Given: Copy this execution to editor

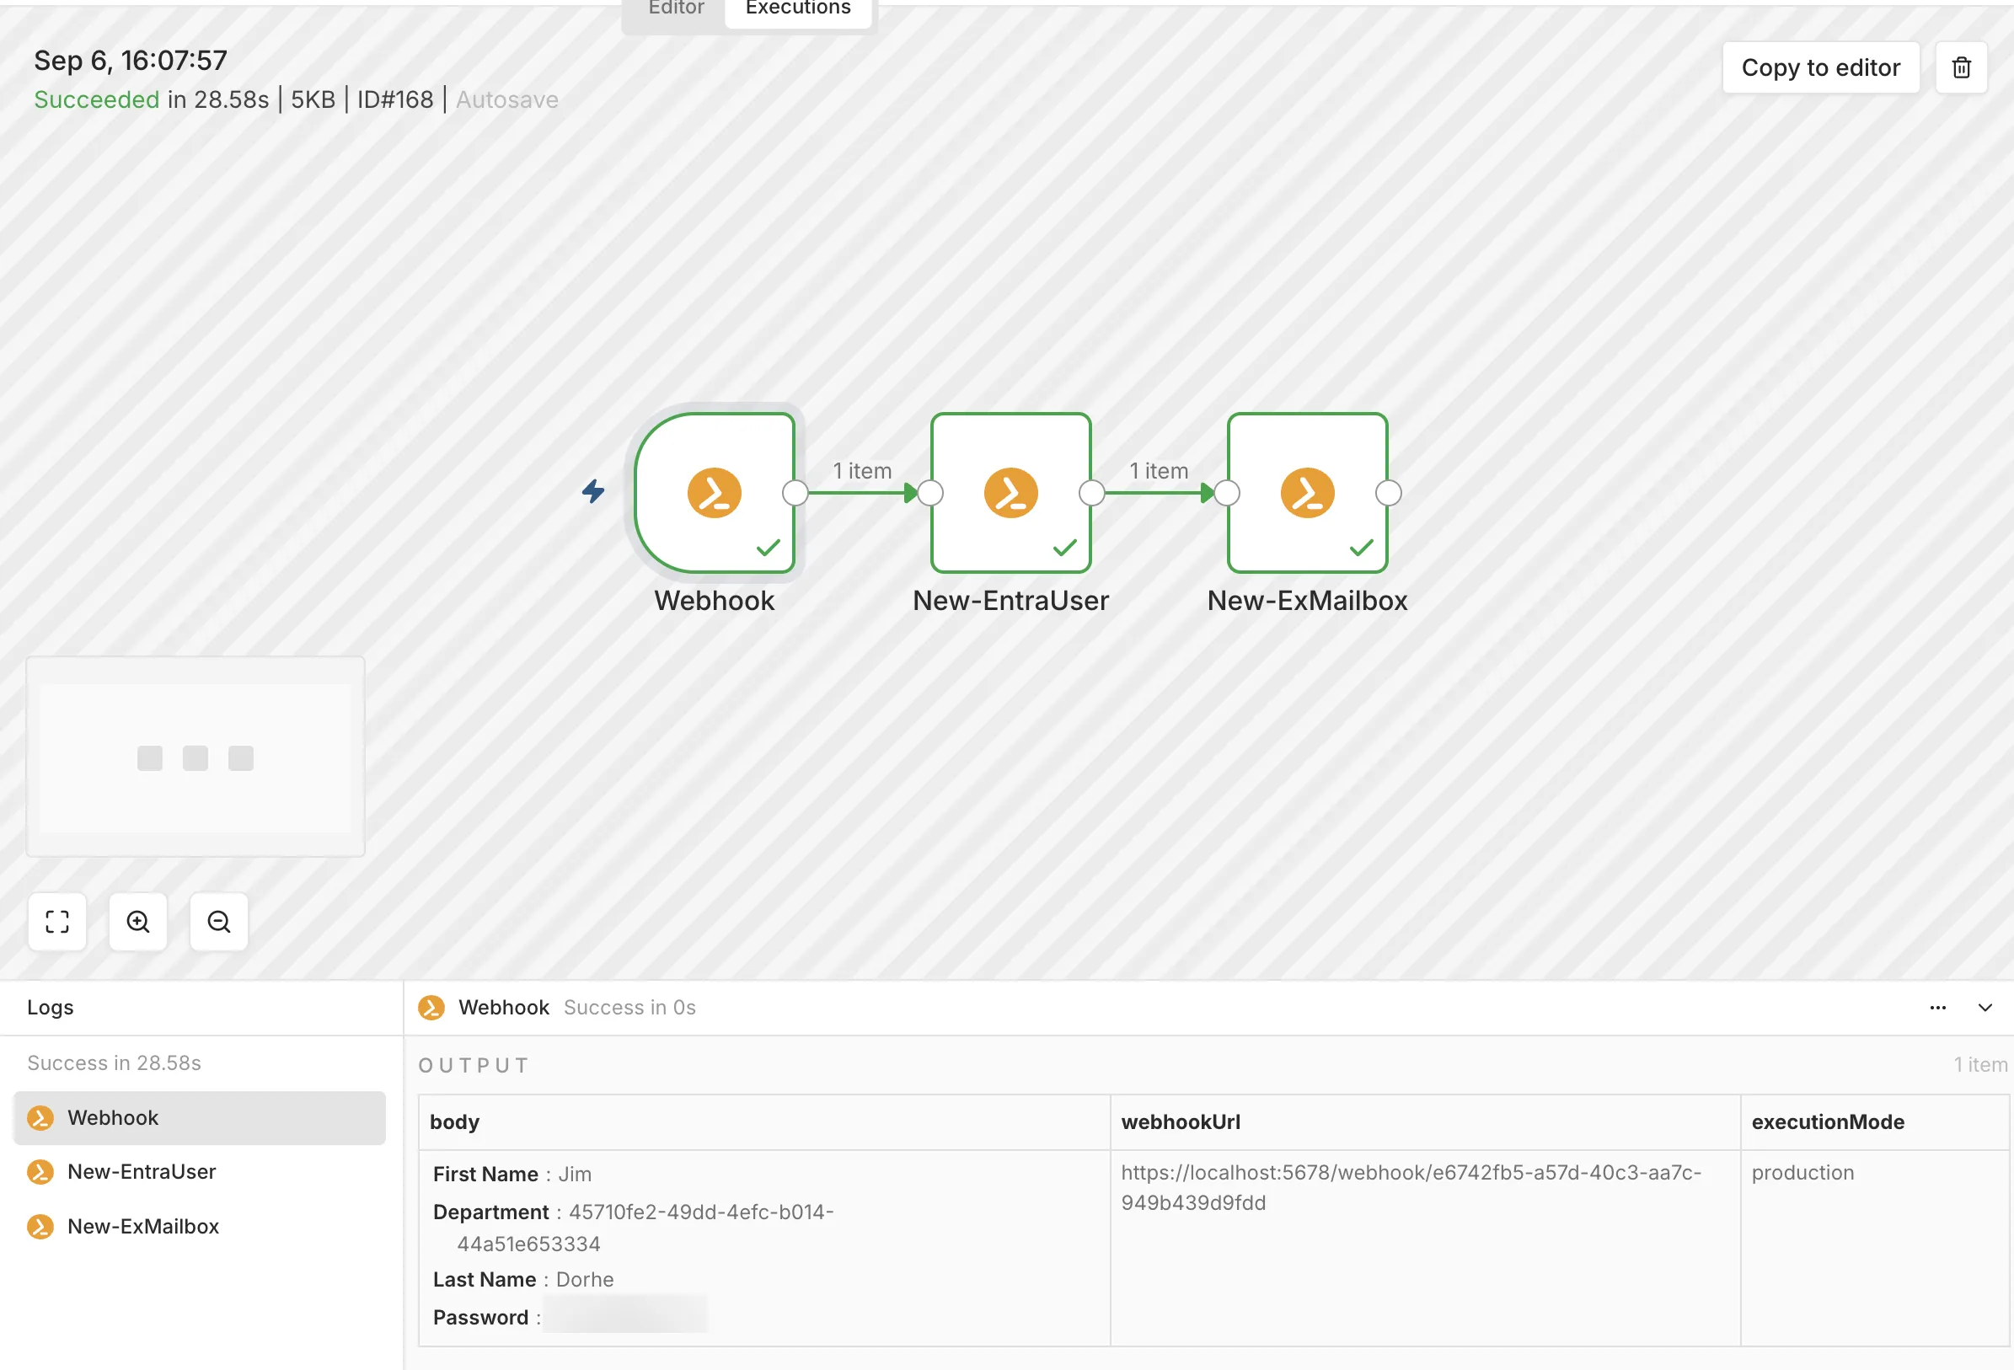Looking at the screenshot, I should pyautogui.click(x=1821, y=67).
